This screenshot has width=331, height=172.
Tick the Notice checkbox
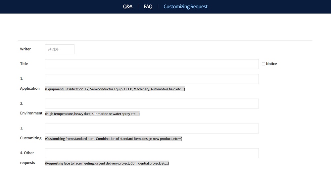pos(263,64)
